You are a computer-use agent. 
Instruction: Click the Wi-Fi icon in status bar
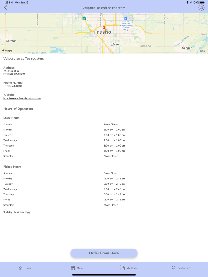tap(187, 2)
